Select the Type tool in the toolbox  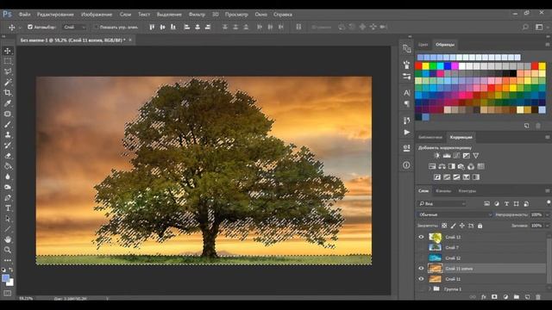tap(8, 208)
